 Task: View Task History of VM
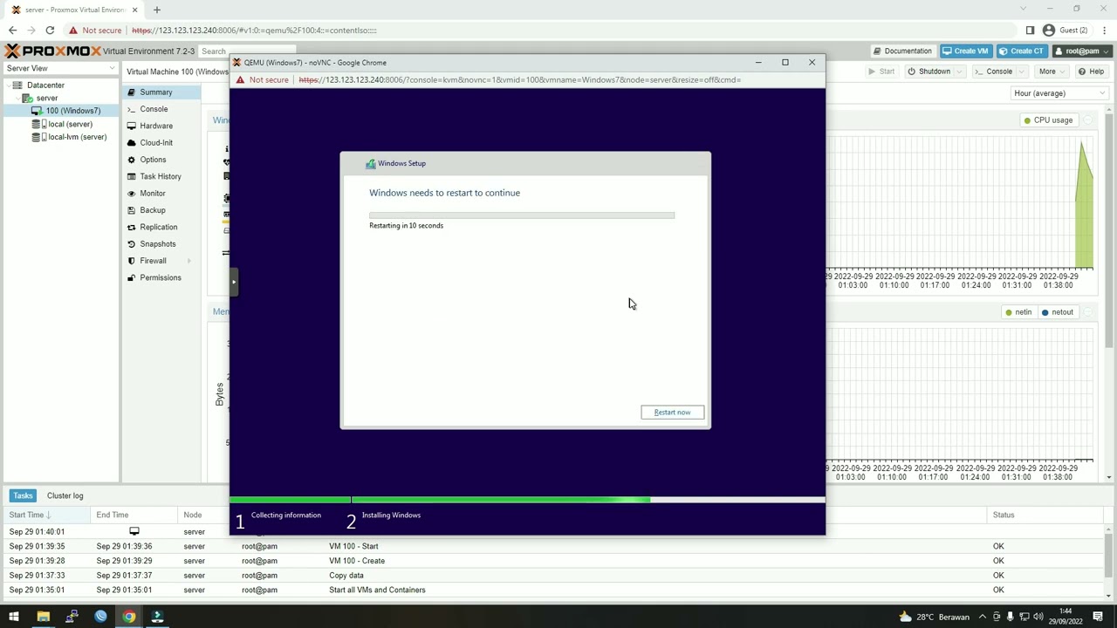[x=161, y=176]
